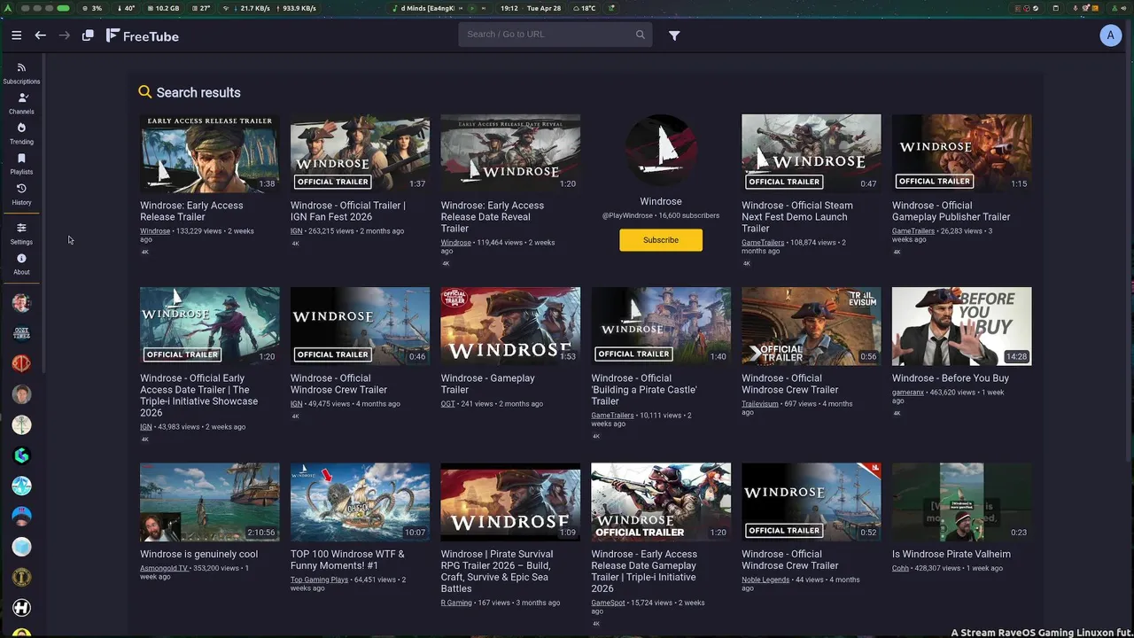Open Channels in the sidebar
Image resolution: width=1134 pixels, height=638 pixels.
coord(21,104)
